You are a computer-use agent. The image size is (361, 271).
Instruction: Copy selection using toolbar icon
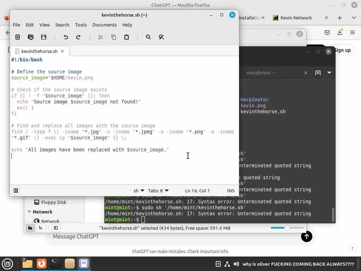point(114,37)
